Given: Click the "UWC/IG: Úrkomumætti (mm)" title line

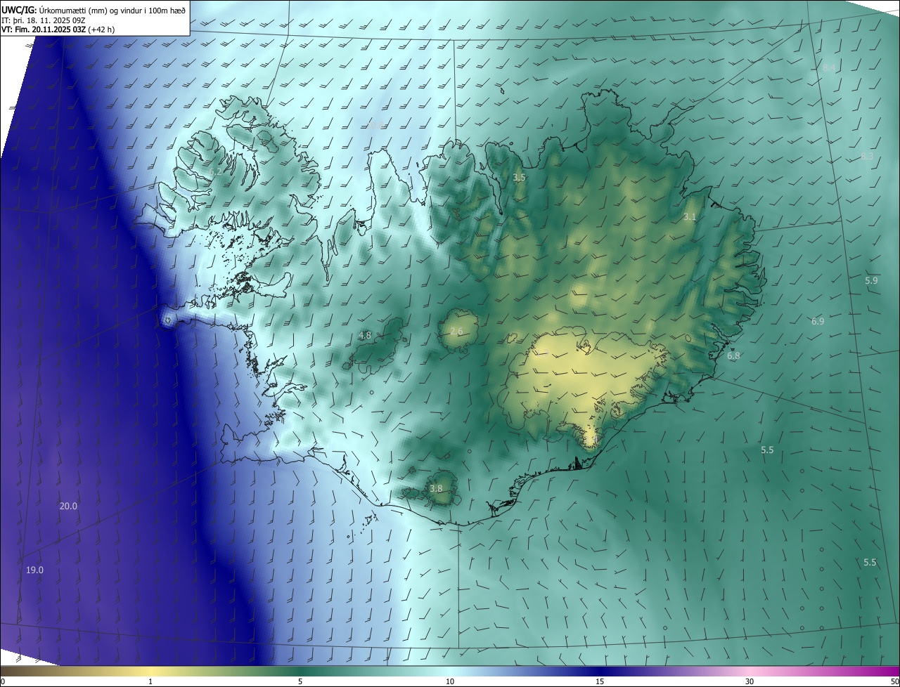Looking at the screenshot, I should (x=94, y=10).
